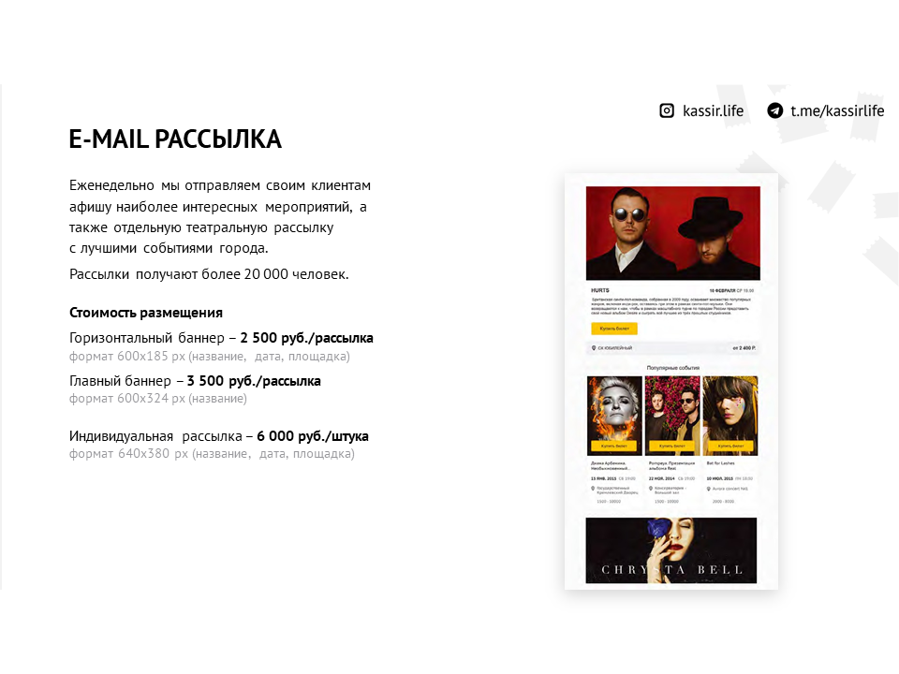The width and height of the screenshot is (899, 674).
Task: Click the Instagram logo icon
Action: tap(667, 110)
